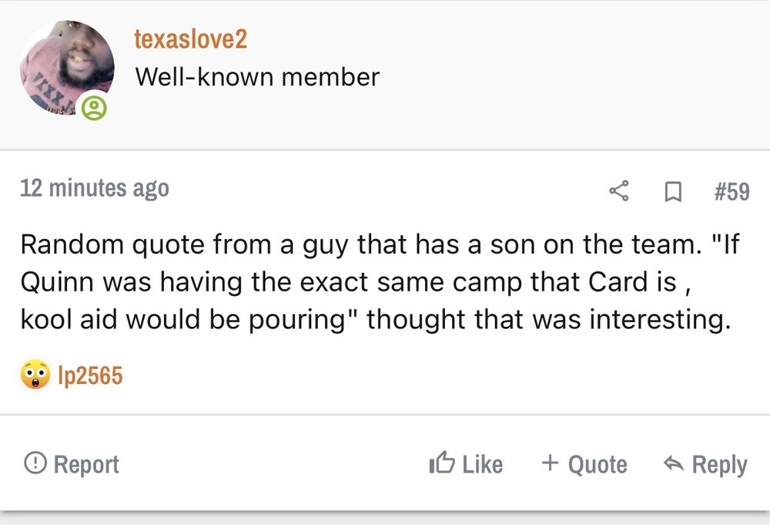Click the "Well-known member" user title

coord(256,77)
